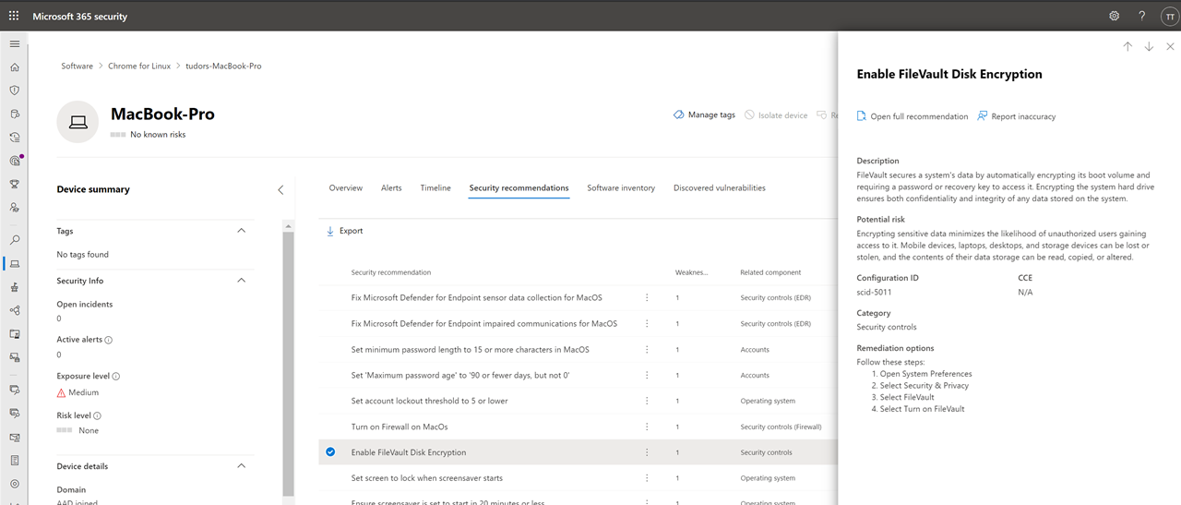Image resolution: width=1181 pixels, height=505 pixels.
Task: Collapse the Device summary panel
Action: (x=280, y=190)
